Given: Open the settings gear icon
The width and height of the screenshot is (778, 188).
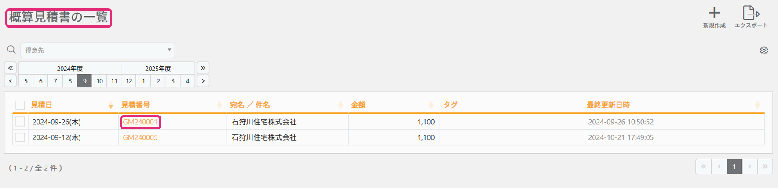Looking at the screenshot, I should click(x=764, y=51).
